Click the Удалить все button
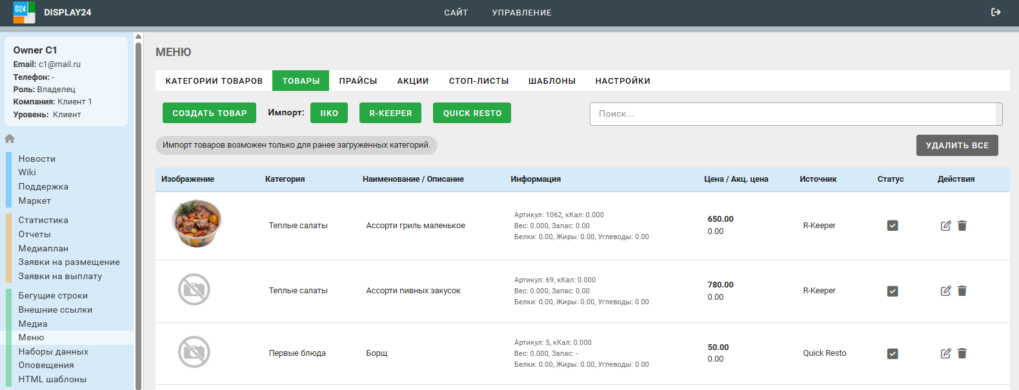 (x=956, y=146)
